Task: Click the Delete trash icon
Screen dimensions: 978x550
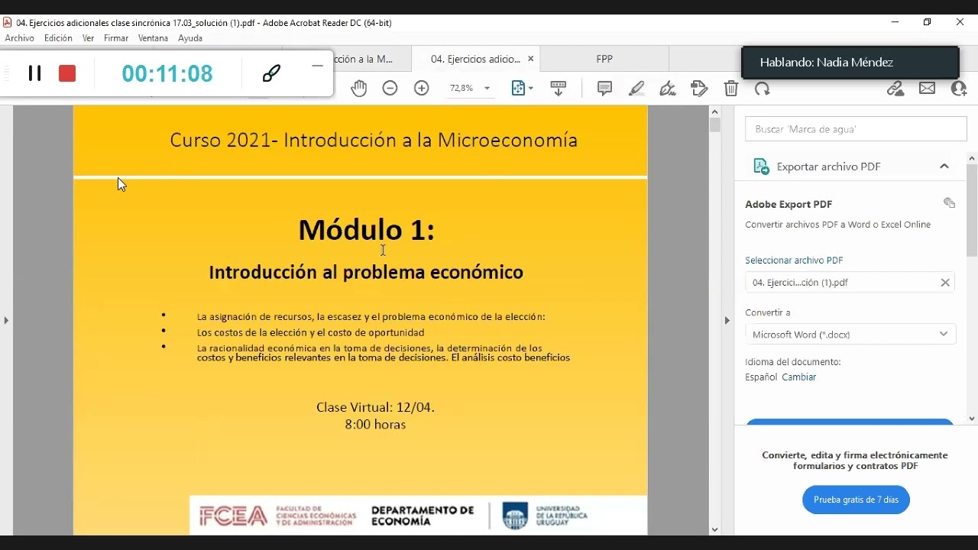Action: [731, 89]
